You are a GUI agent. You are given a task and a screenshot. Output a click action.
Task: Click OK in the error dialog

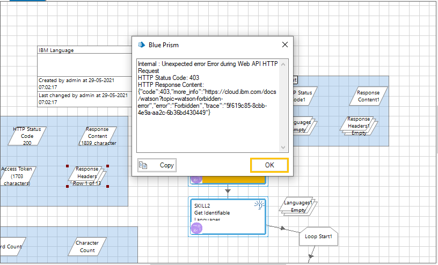click(269, 165)
